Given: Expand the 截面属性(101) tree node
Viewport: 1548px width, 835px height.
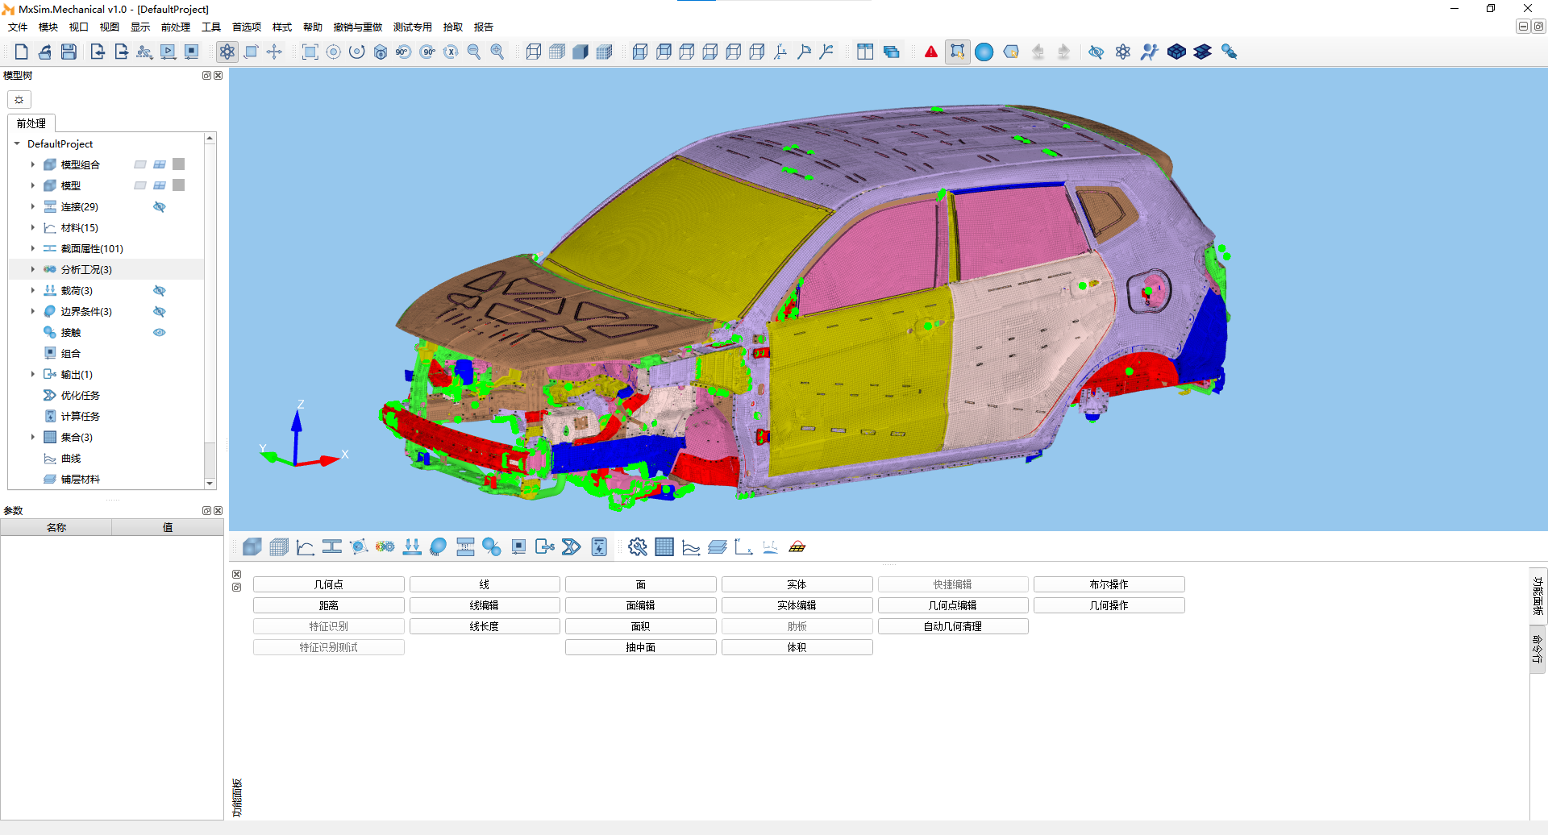Looking at the screenshot, I should pyautogui.click(x=33, y=249).
